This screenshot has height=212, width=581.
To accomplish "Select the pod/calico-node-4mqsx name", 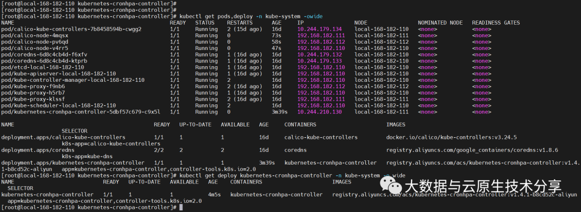I will click(35, 35).
